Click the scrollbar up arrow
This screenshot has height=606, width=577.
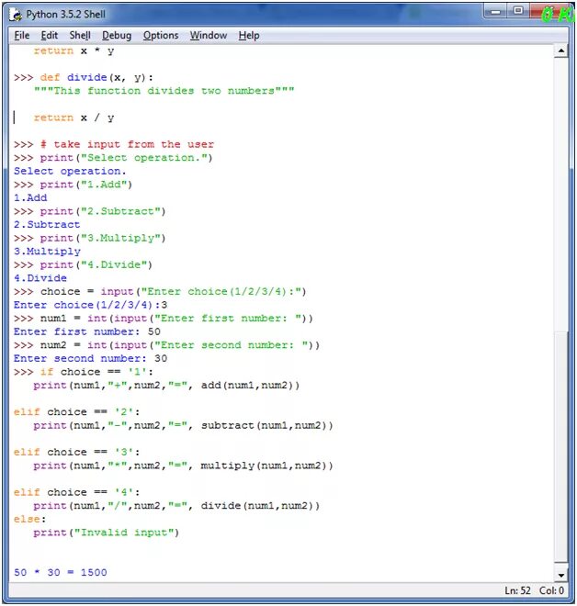[x=561, y=50]
